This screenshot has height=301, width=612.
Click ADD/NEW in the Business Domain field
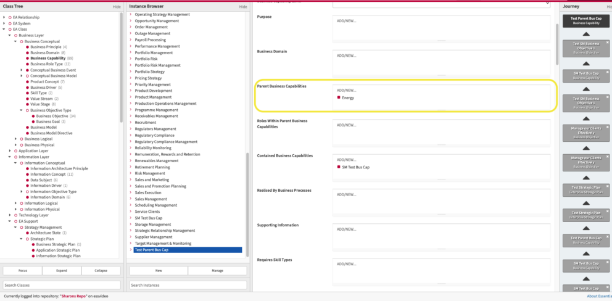[x=347, y=56]
